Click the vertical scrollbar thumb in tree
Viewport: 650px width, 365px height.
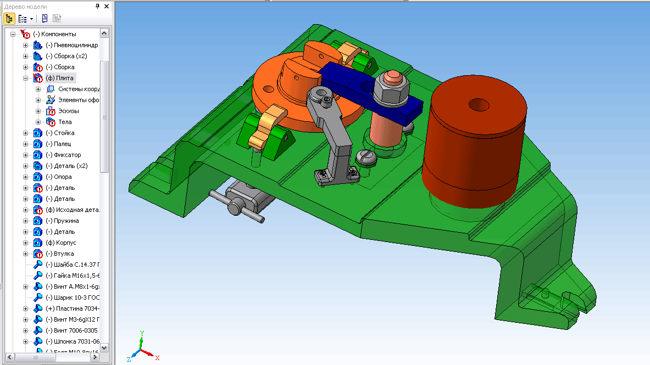point(104,117)
